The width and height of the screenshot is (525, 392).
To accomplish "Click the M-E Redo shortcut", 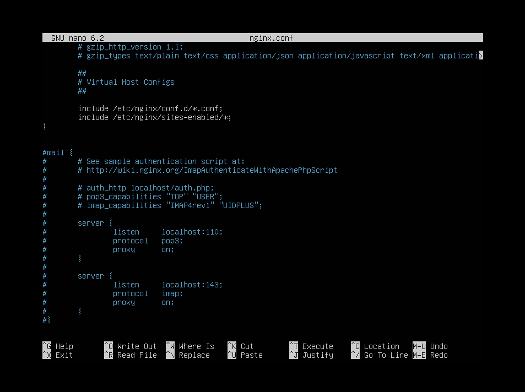I will pos(430,355).
